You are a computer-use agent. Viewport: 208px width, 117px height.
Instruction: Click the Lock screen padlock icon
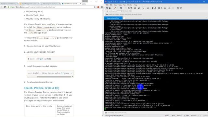162,8
